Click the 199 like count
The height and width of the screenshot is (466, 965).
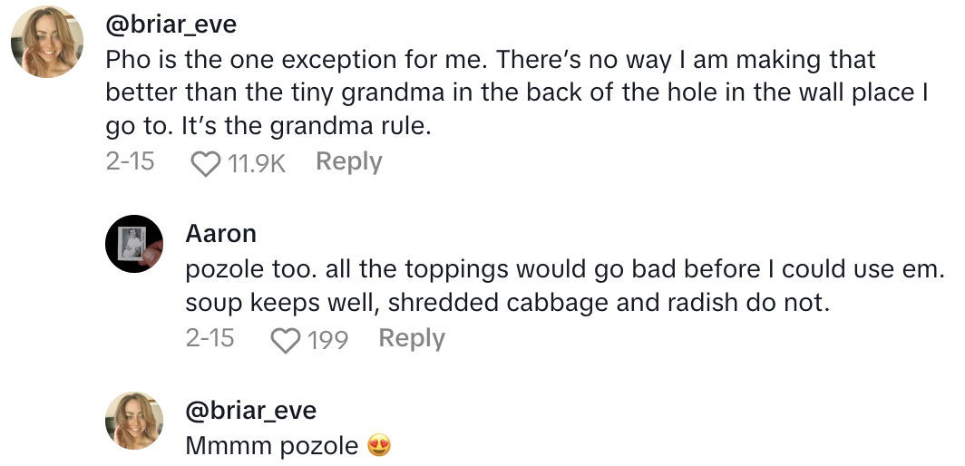pos(327,340)
